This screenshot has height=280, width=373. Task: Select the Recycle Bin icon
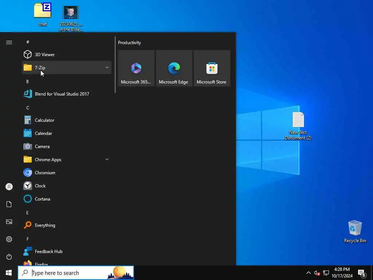click(355, 232)
